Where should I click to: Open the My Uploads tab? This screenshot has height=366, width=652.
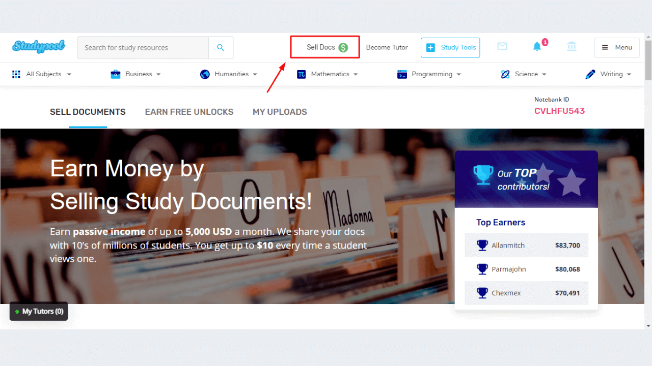coord(280,112)
